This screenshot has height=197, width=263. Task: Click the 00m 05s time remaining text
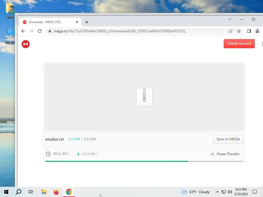coord(61,154)
